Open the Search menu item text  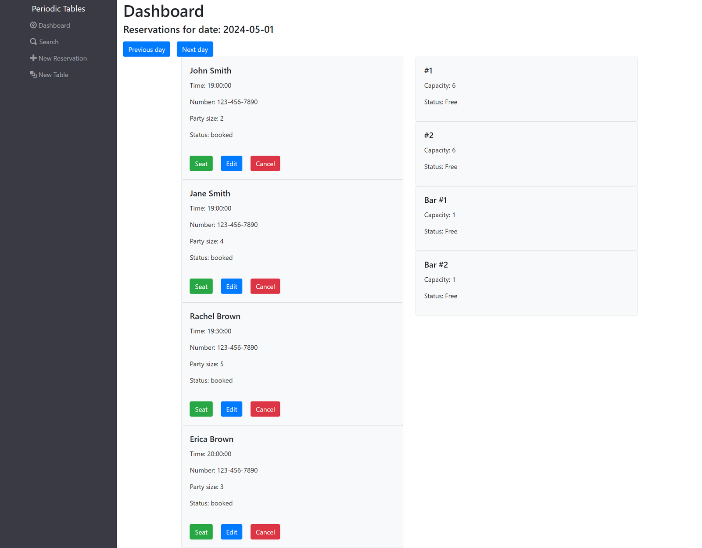coord(49,42)
